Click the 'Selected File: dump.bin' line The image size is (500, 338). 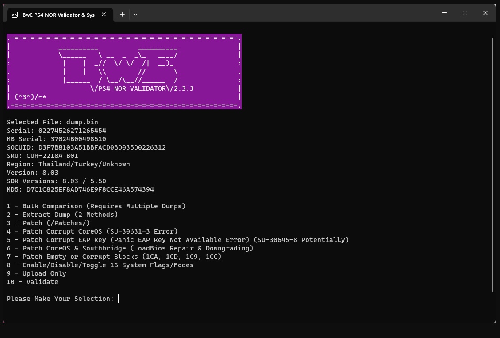[x=52, y=122]
